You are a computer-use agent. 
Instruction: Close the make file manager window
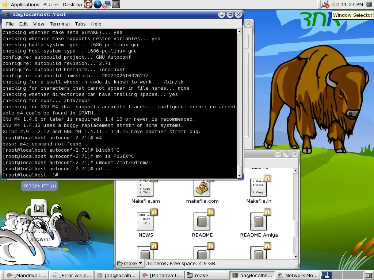(x=295, y=154)
